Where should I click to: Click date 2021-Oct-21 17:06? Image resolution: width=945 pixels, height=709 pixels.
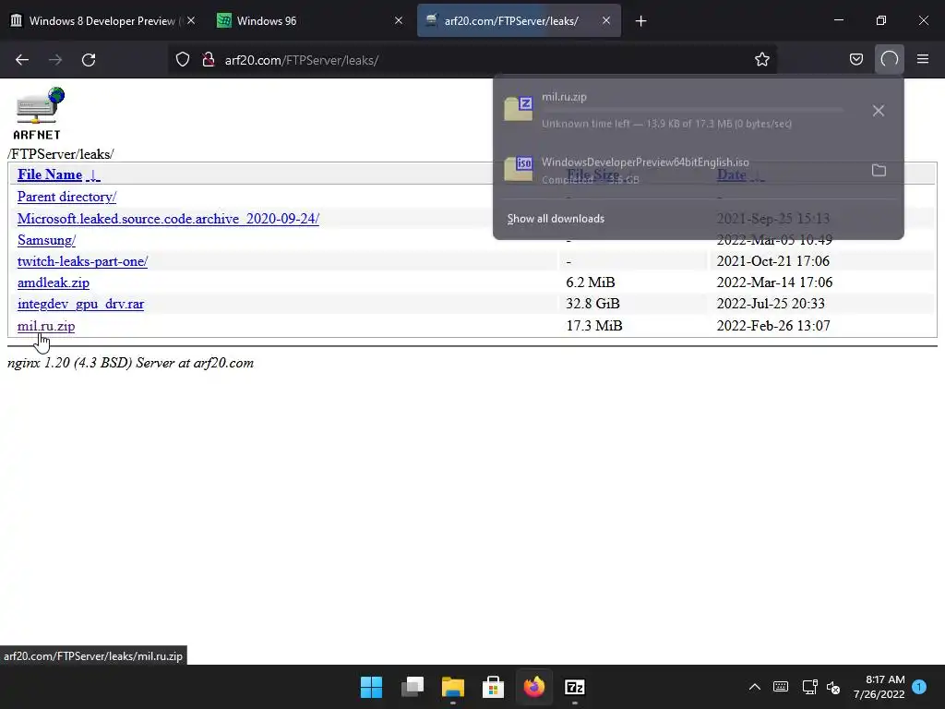[772, 261]
